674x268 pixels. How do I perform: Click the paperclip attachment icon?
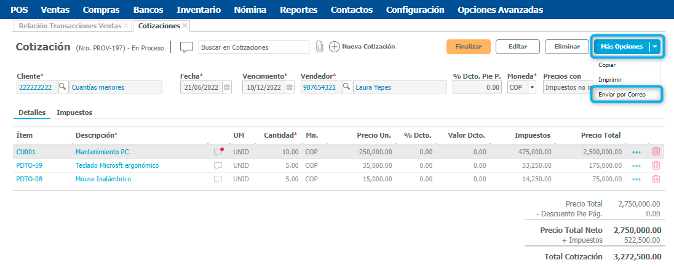[x=319, y=47]
